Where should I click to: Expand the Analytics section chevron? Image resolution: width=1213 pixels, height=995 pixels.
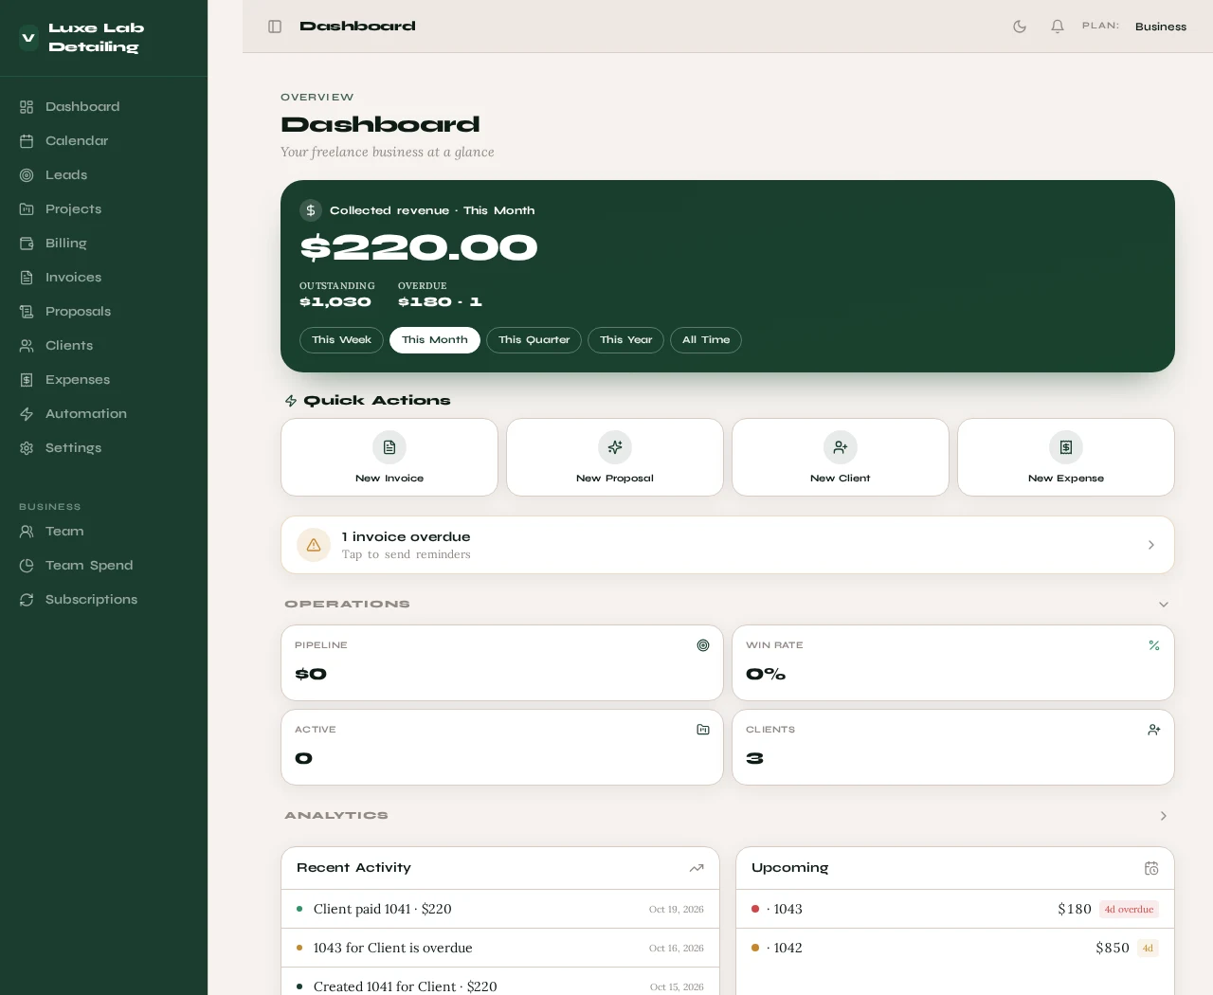[1164, 816]
